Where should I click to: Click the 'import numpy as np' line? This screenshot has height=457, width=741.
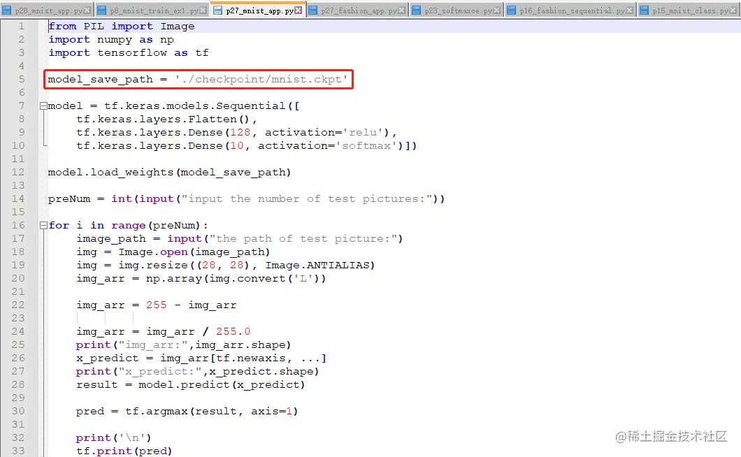111,40
